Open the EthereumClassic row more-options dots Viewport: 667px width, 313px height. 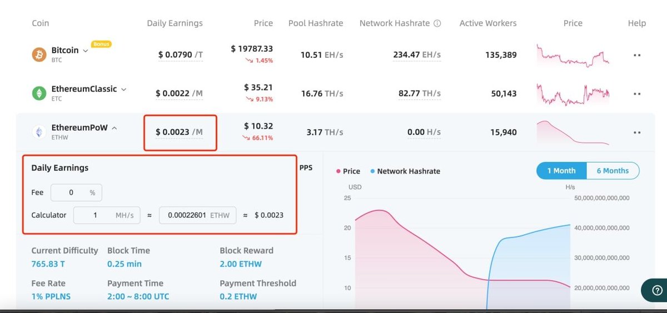637,94
